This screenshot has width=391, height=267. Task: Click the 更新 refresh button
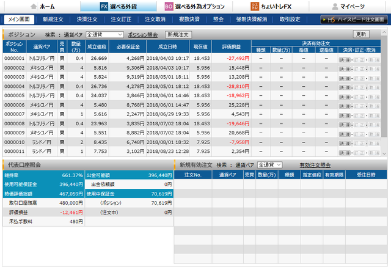[361, 34]
